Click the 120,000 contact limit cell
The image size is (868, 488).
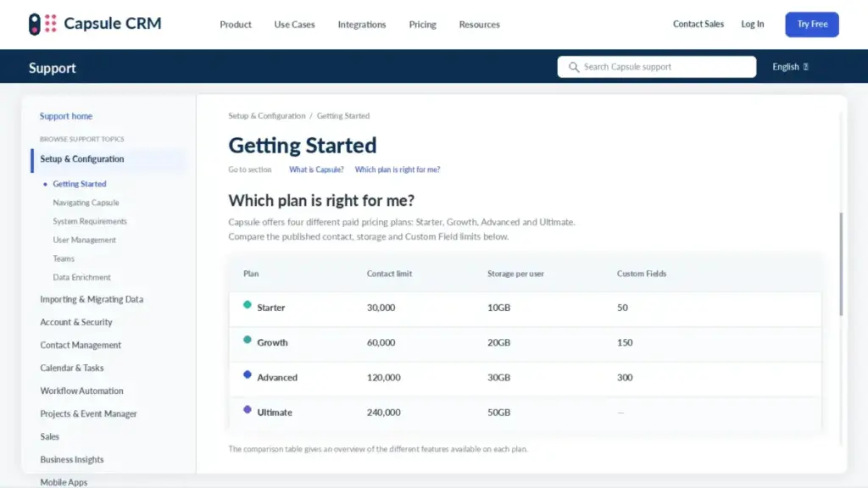(383, 377)
